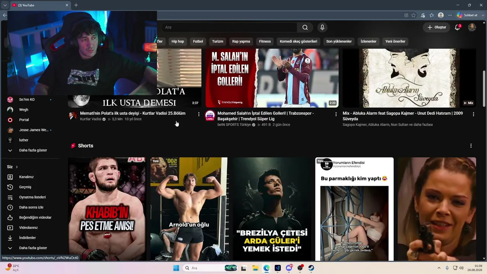
Task: Open video title Memati'nin Polat'a ilk usta deyişi
Action: (x=133, y=113)
